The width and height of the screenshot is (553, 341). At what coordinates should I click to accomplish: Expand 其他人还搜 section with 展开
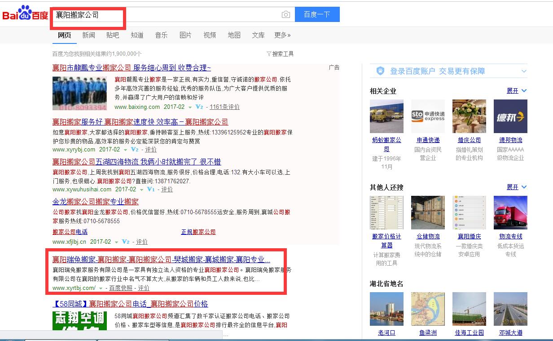tap(516, 187)
